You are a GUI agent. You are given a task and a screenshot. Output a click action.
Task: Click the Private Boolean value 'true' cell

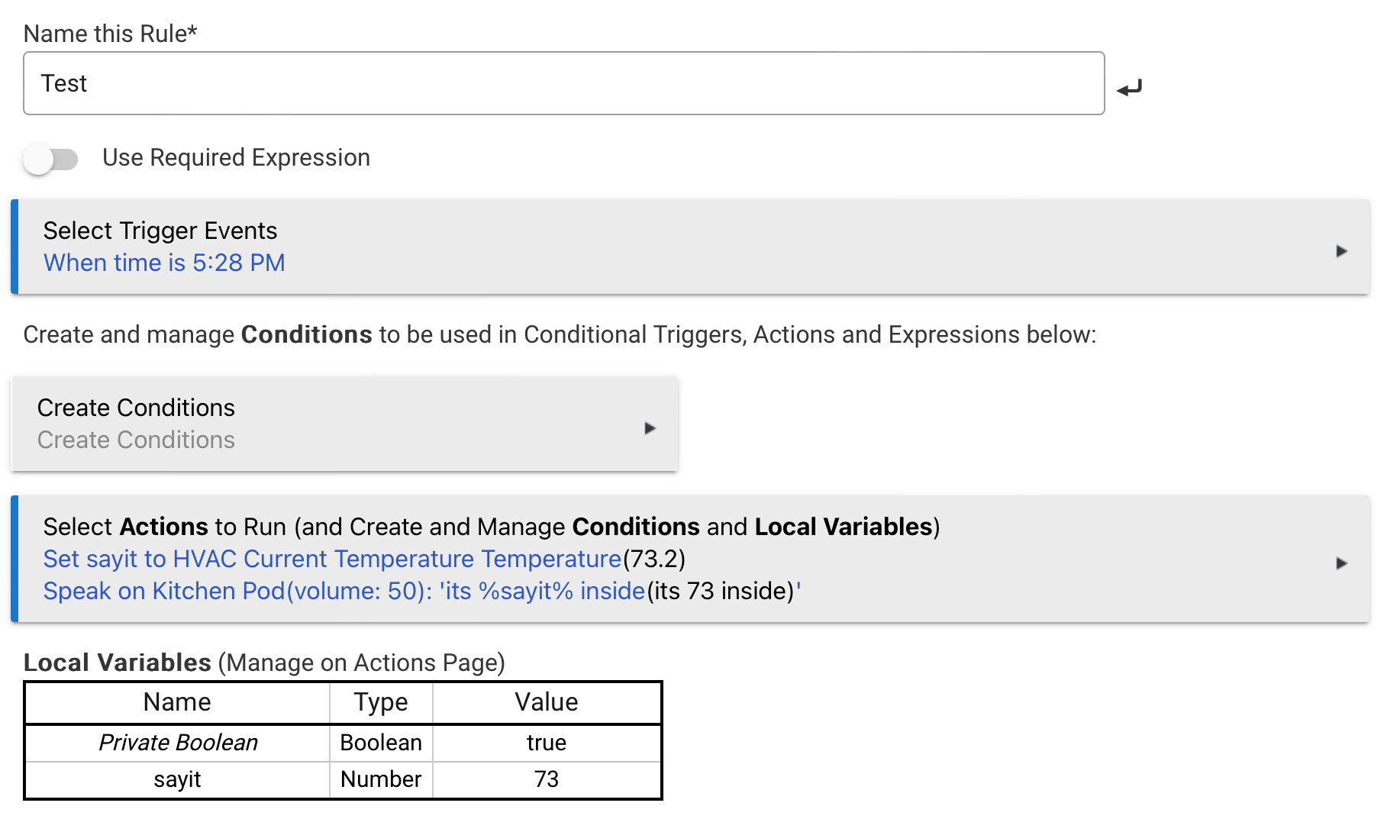(547, 743)
